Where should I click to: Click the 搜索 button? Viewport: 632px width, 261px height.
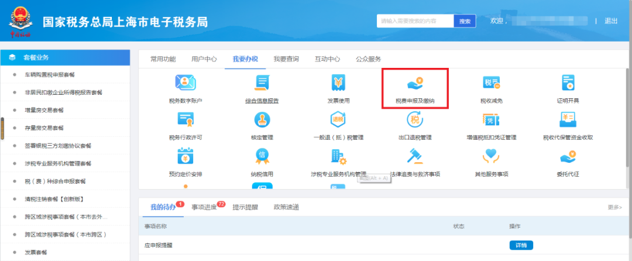pyautogui.click(x=465, y=21)
